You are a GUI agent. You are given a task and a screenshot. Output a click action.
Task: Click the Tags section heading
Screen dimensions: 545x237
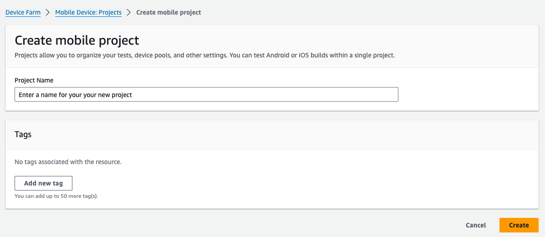coord(23,134)
